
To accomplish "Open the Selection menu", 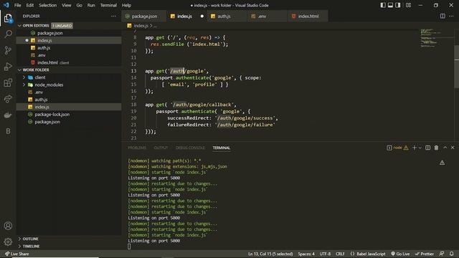I will [48, 5].
